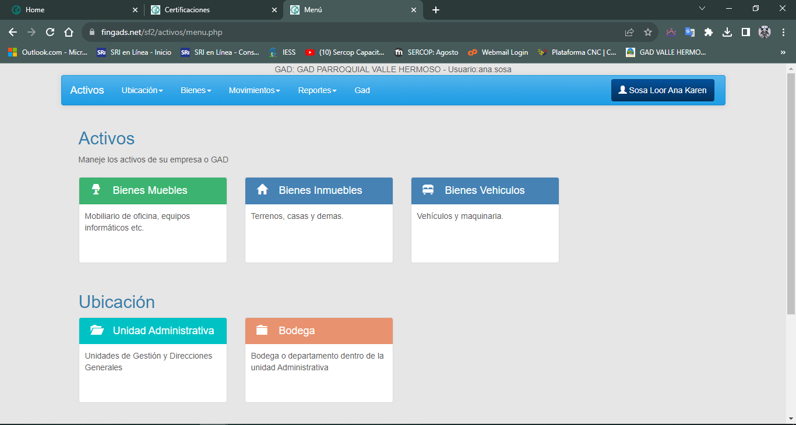Expand the Bienes dropdown menu
The height and width of the screenshot is (425, 796).
pyautogui.click(x=196, y=90)
